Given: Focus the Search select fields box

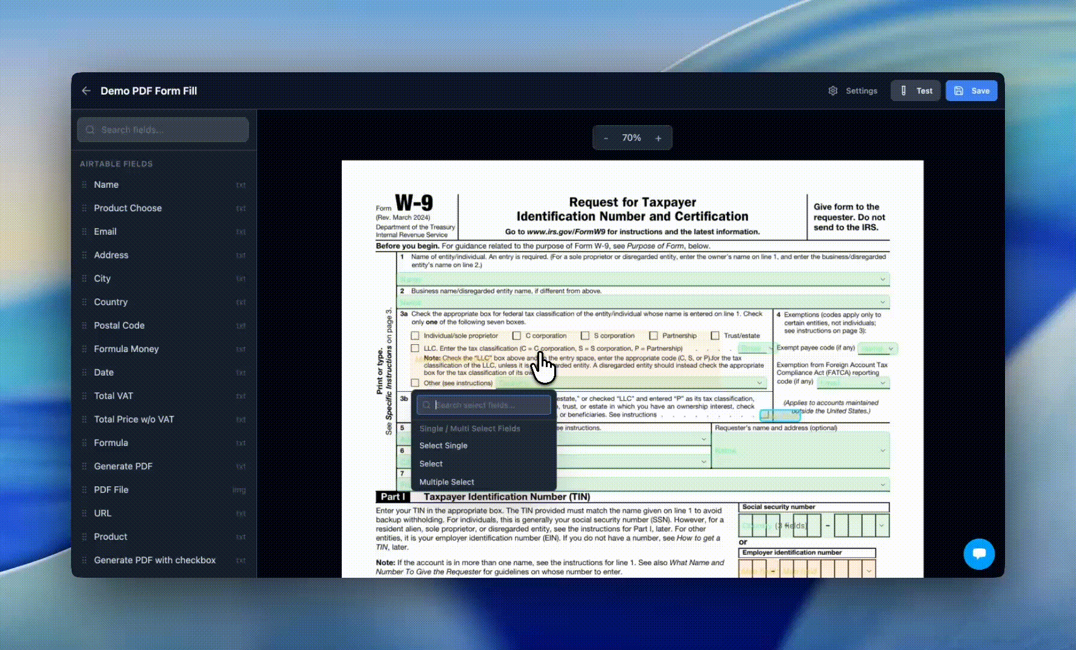Looking at the screenshot, I should (484, 405).
